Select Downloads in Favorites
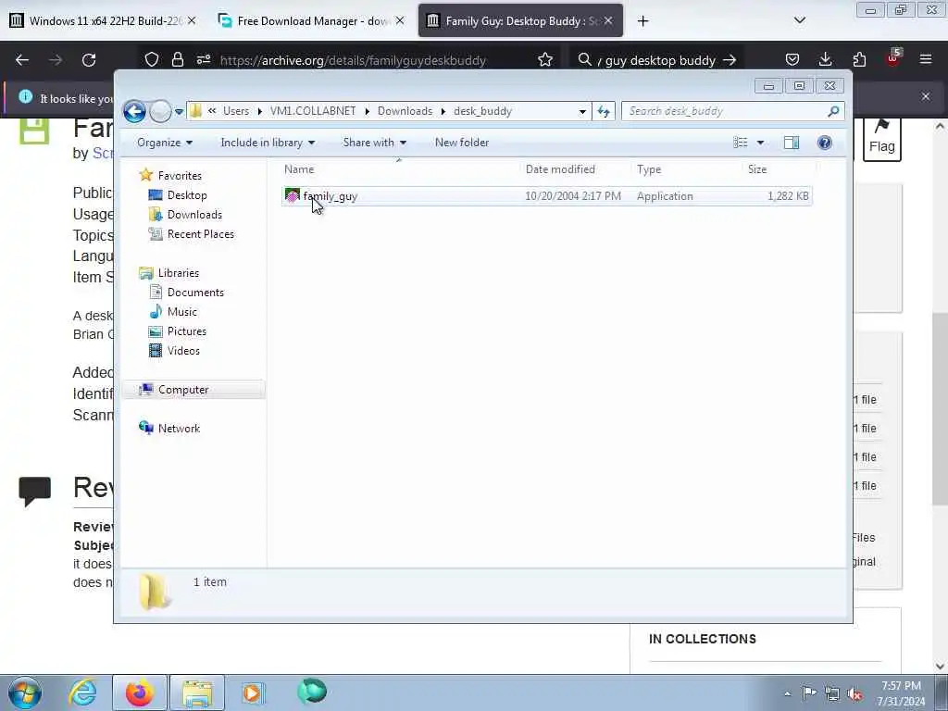 click(x=194, y=215)
